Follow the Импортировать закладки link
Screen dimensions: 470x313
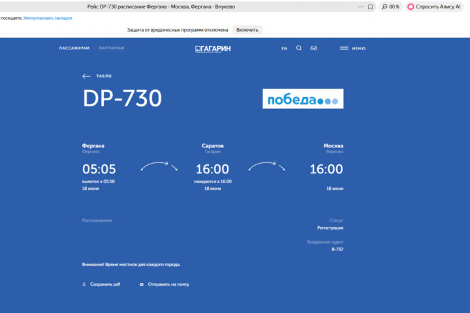[x=48, y=18]
